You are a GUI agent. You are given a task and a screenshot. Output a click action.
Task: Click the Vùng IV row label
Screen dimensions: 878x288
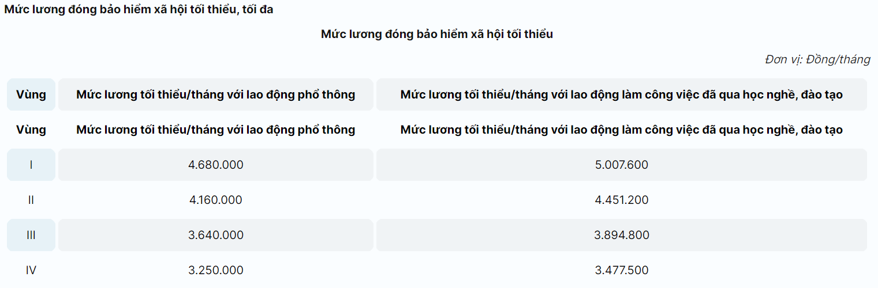tap(31, 270)
